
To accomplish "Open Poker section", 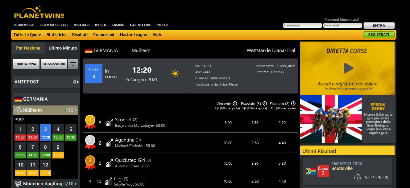I will tap(162, 25).
